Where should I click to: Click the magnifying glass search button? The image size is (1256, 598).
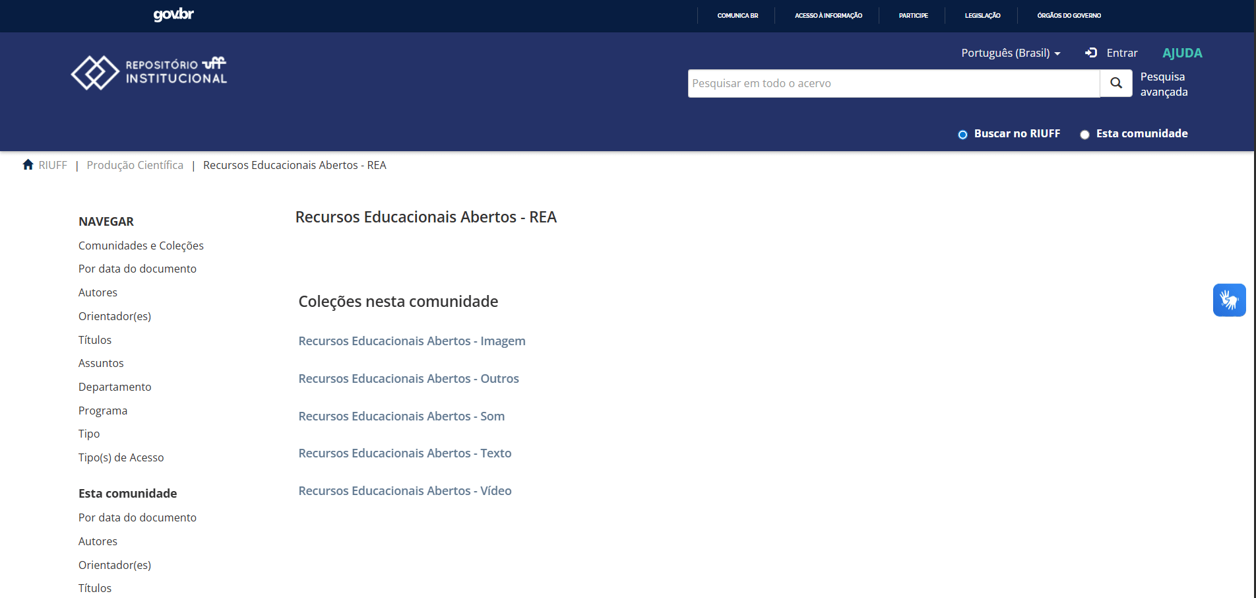click(1115, 83)
